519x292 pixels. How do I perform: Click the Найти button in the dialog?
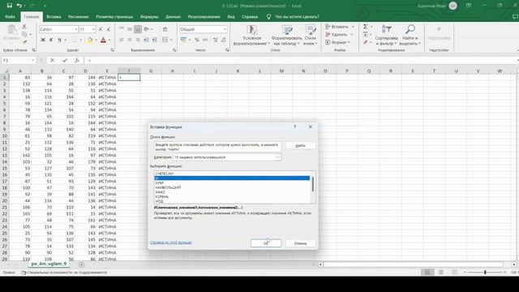point(300,146)
